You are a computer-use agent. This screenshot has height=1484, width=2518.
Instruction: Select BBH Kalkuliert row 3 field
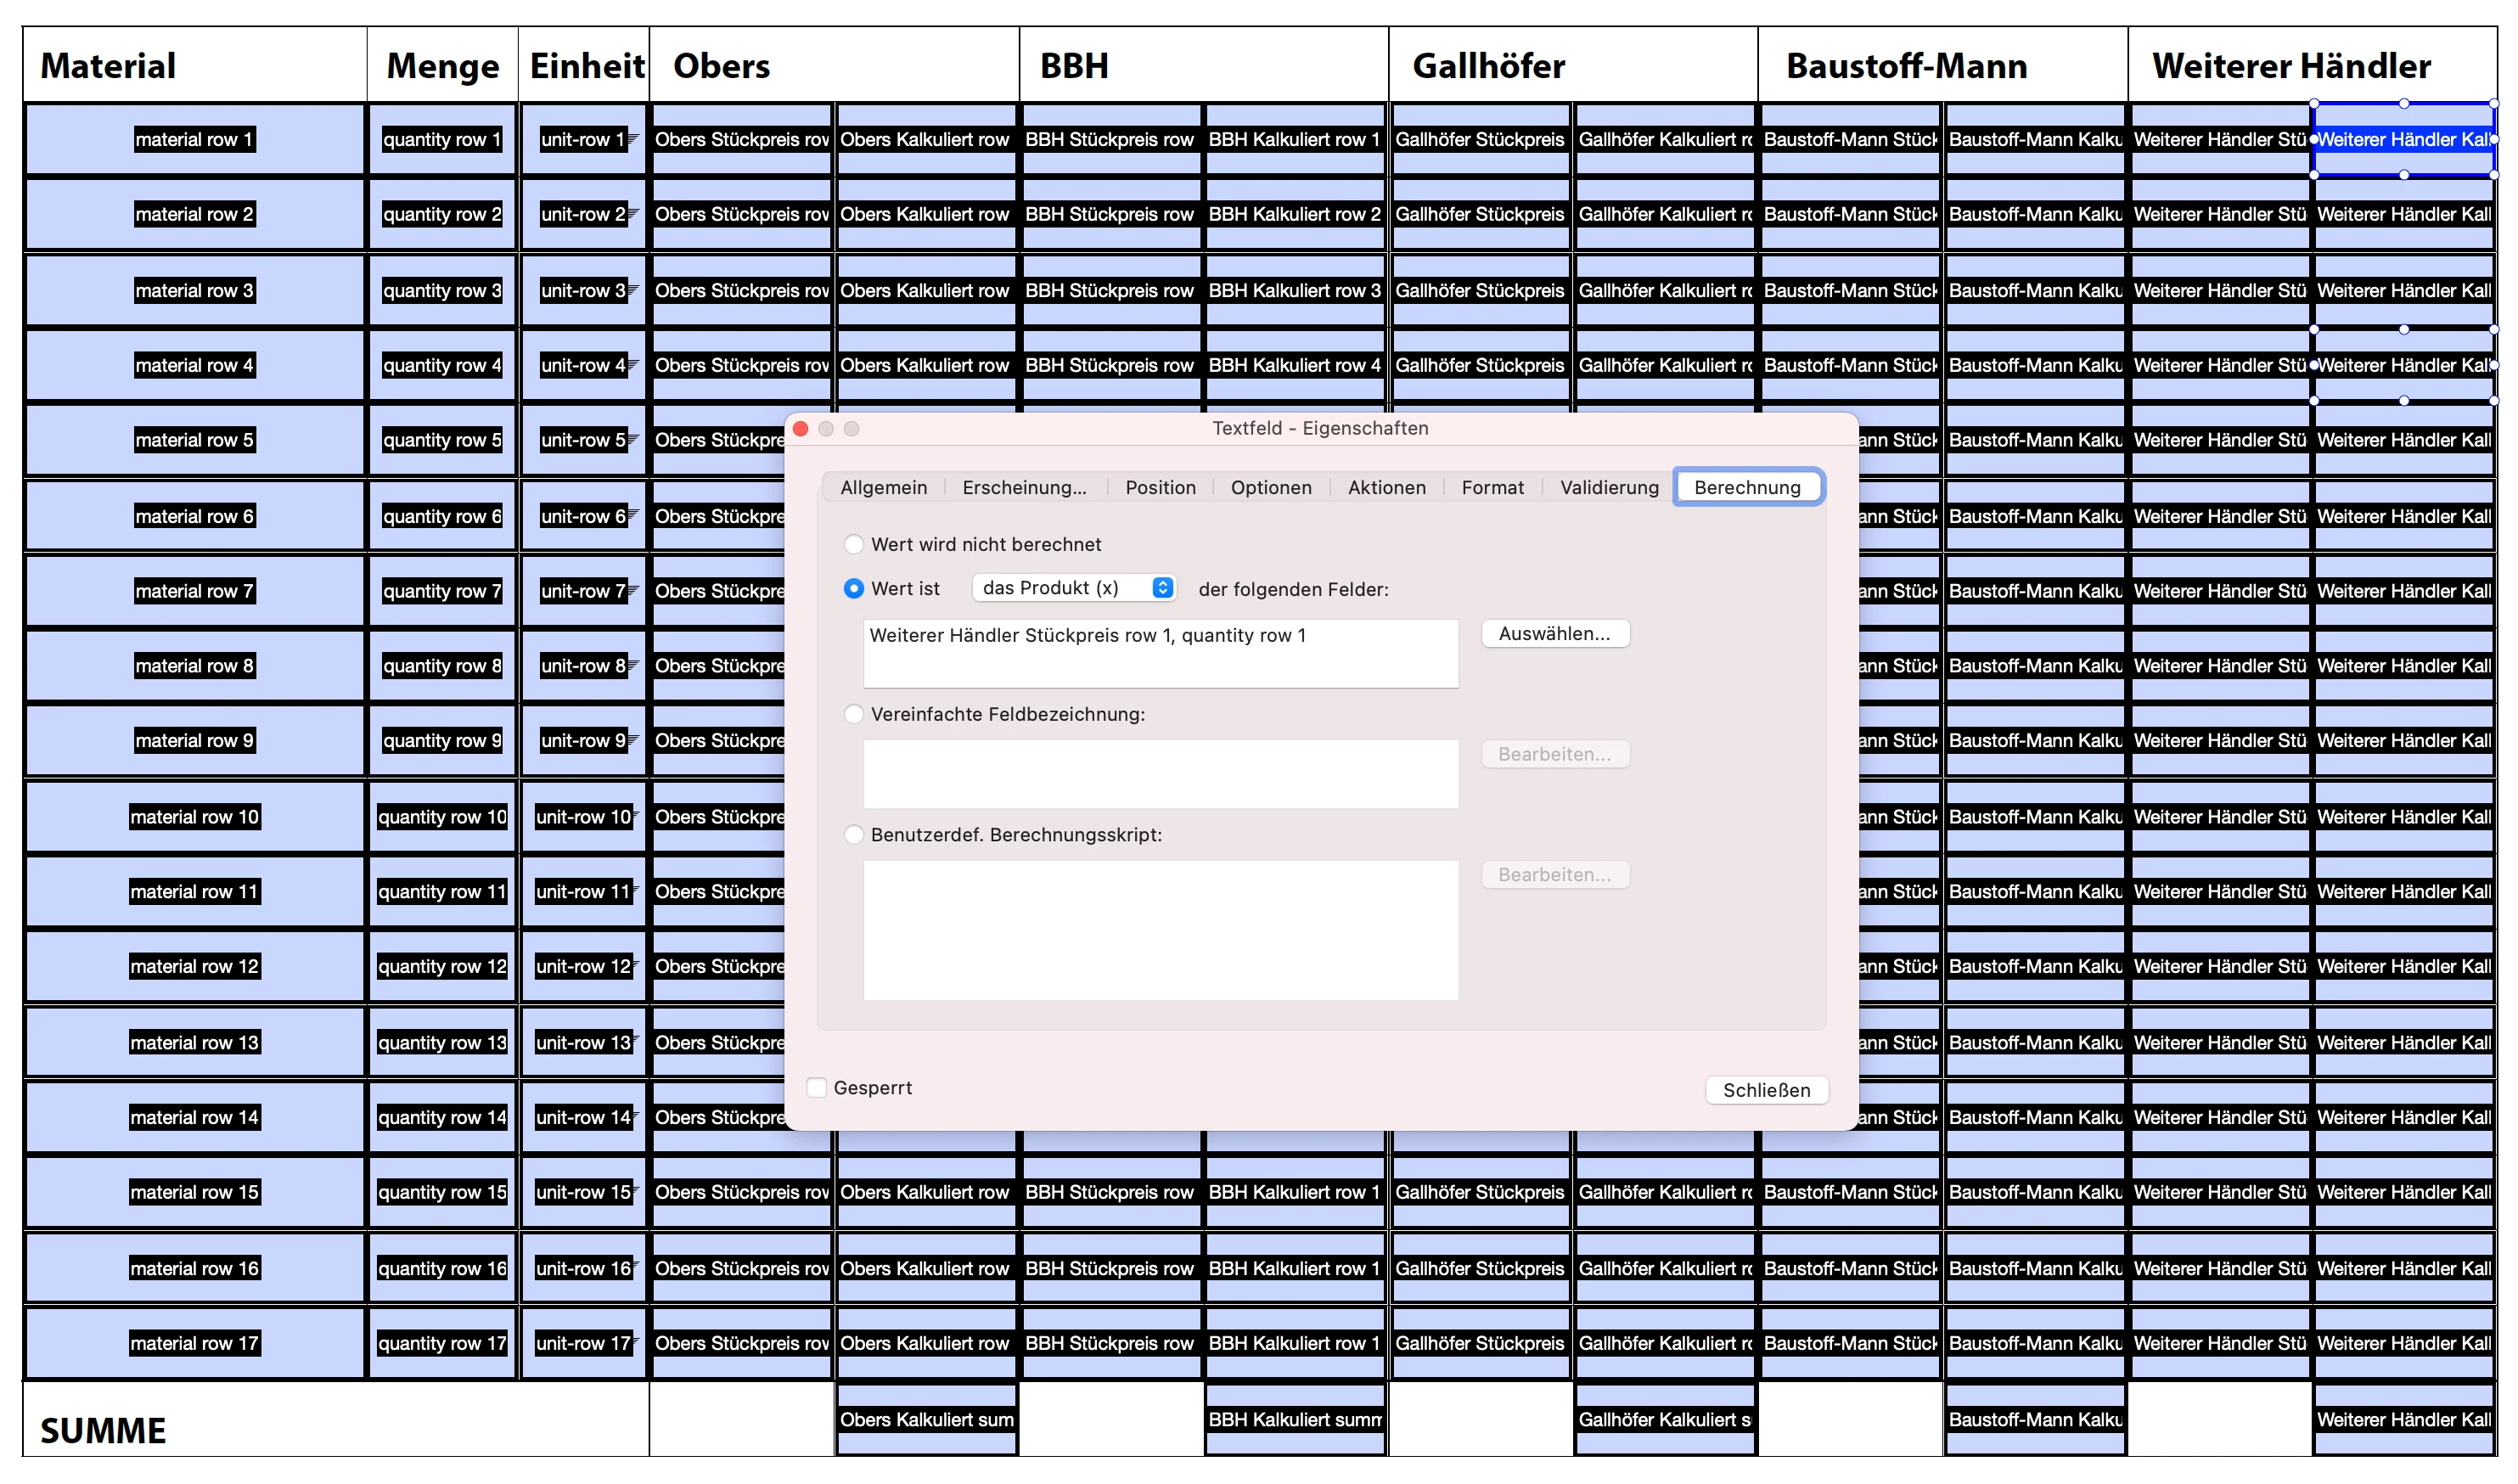coord(1294,291)
